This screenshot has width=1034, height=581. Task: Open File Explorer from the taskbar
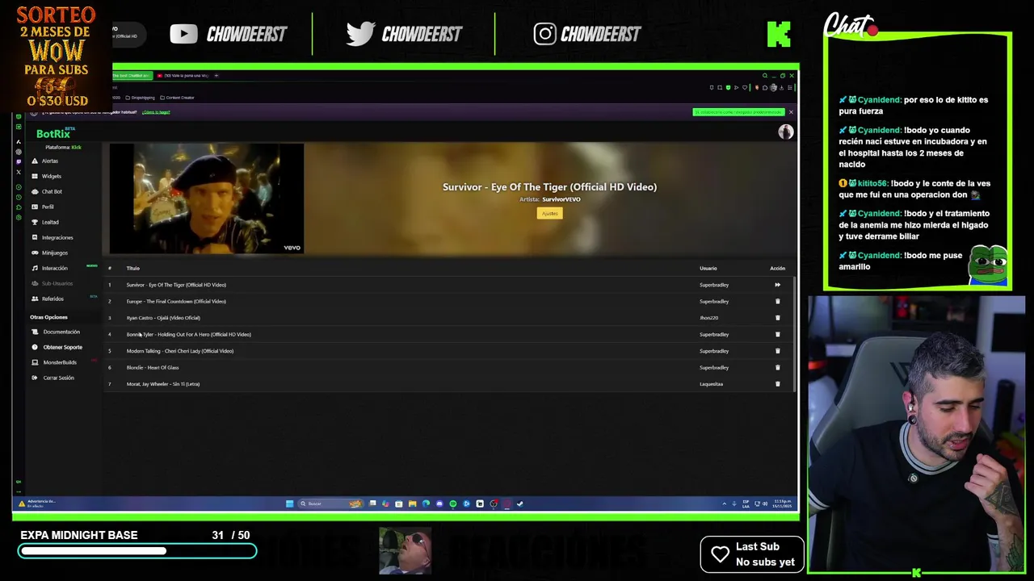point(412,504)
